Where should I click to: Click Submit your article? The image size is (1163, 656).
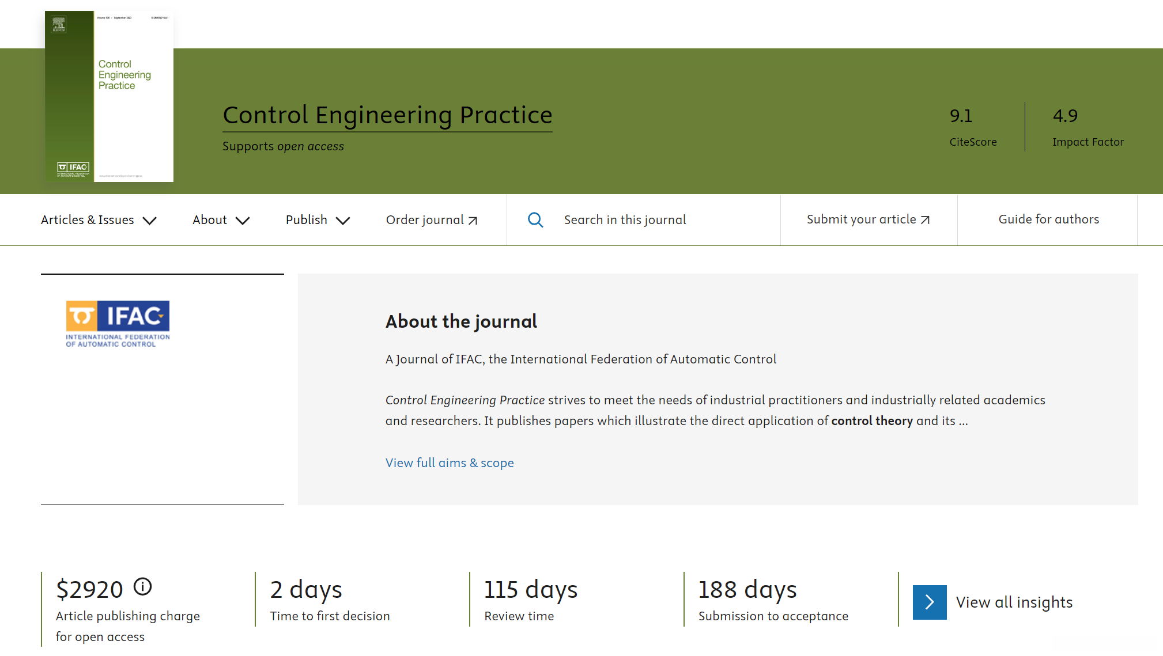(x=861, y=219)
